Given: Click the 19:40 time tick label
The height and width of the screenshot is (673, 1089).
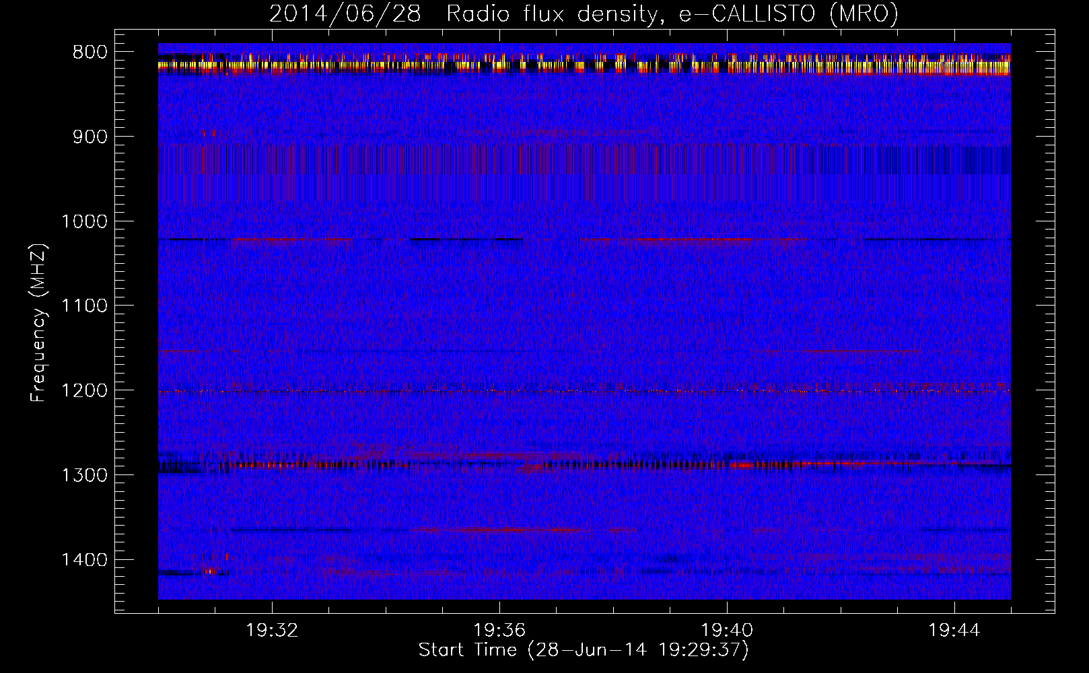Looking at the screenshot, I should point(727,631).
